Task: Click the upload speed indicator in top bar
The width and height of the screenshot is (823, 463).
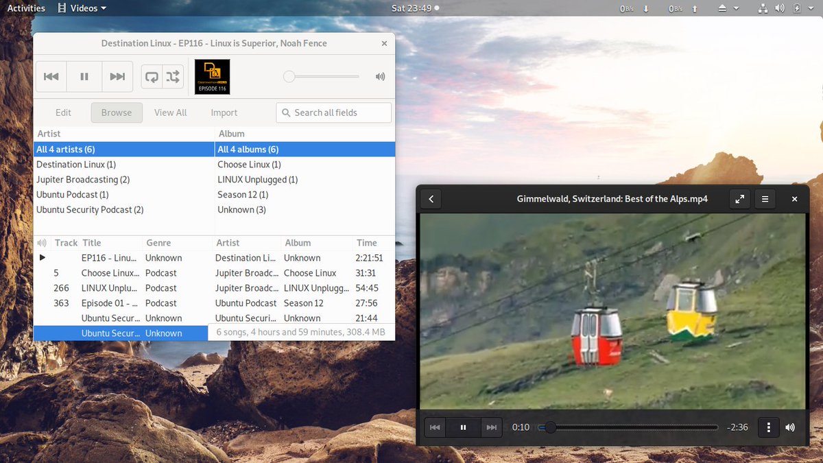Action: click(x=683, y=9)
